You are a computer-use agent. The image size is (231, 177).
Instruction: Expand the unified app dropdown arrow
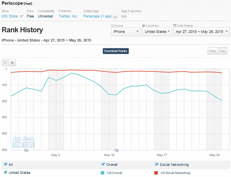point(115,17)
